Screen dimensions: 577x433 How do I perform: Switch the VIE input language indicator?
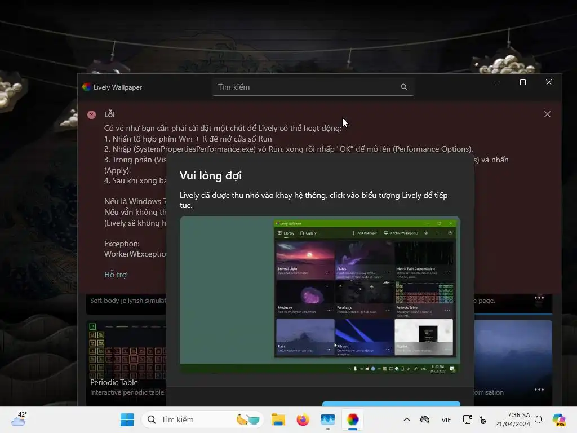446,419
